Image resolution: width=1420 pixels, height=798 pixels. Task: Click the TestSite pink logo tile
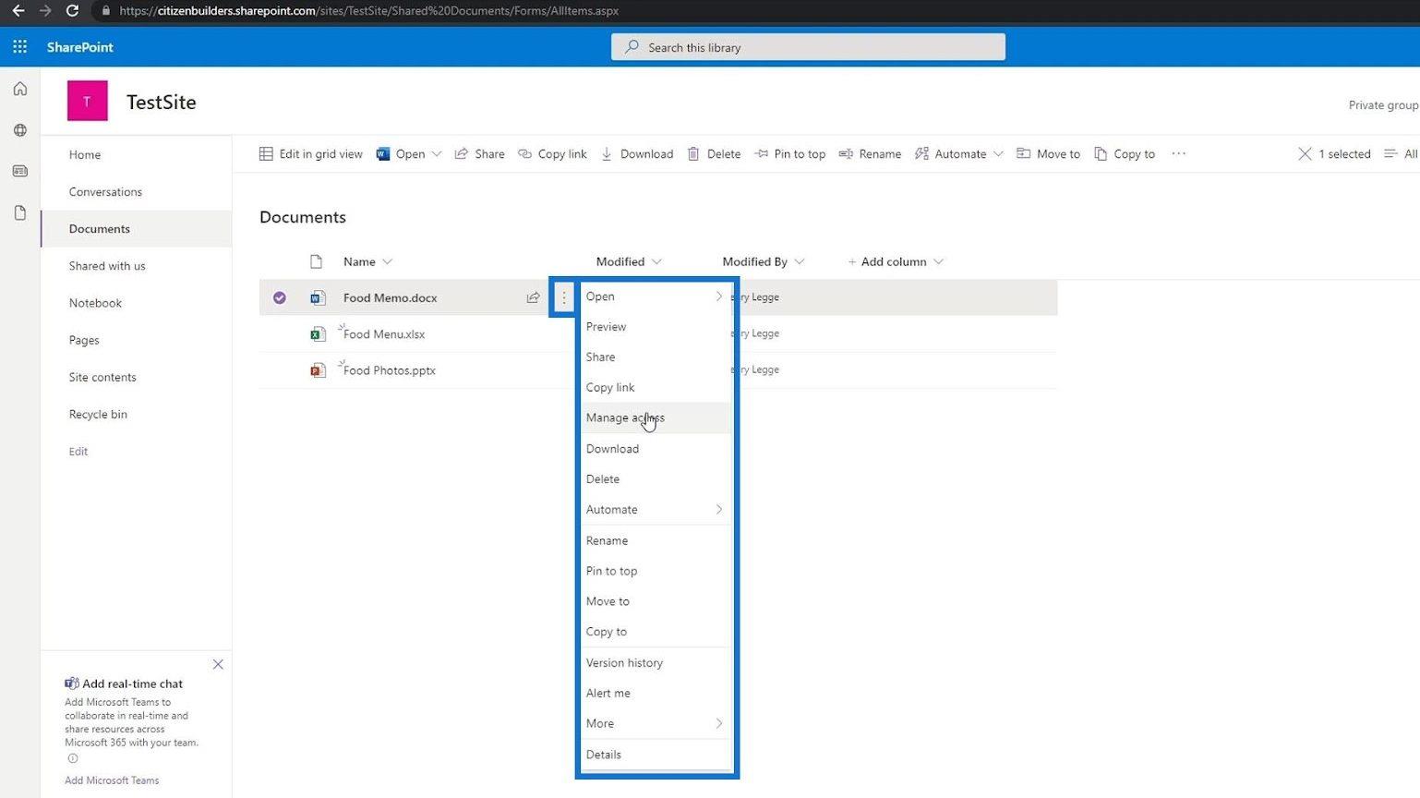[87, 102]
